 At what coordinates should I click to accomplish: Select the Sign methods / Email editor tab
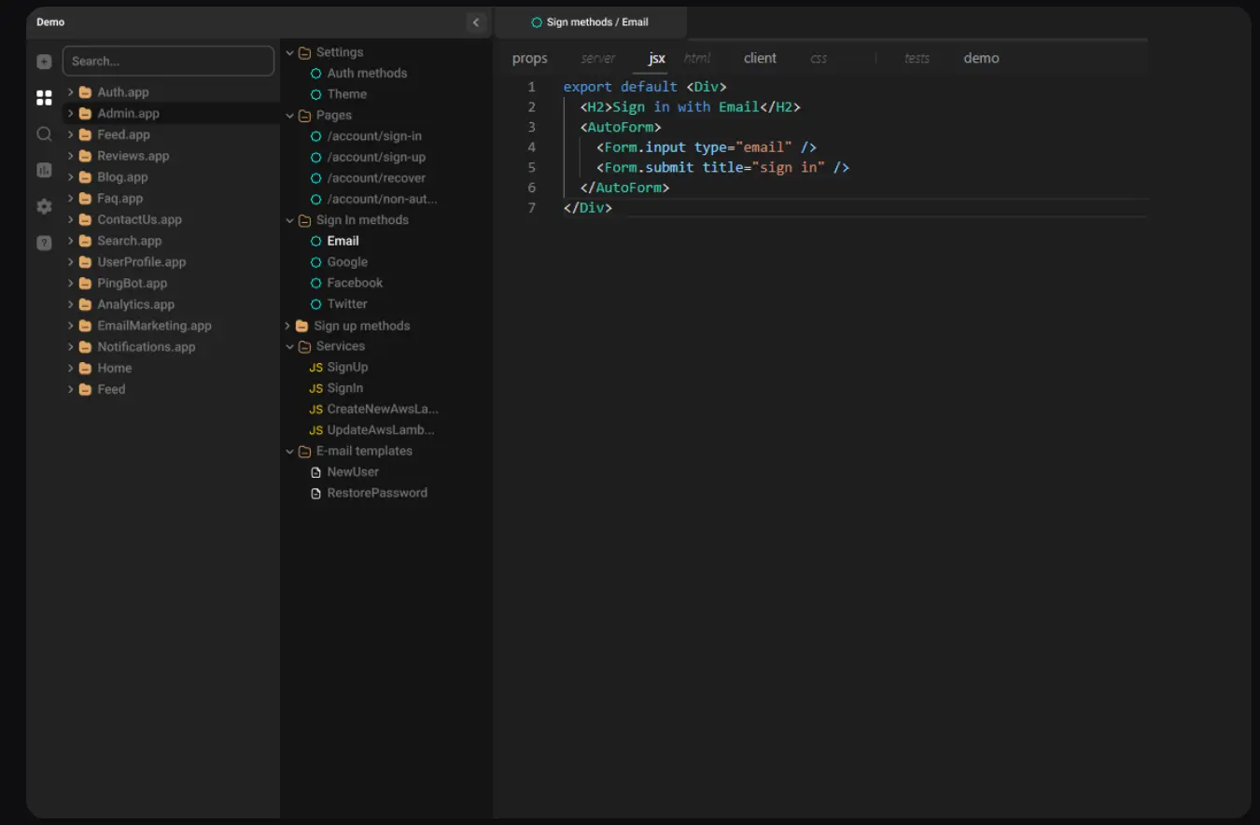point(590,22)
